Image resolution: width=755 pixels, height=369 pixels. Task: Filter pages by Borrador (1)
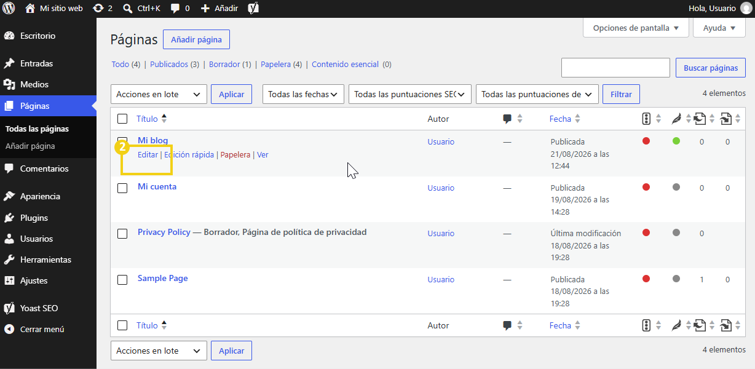pos(230,64)
